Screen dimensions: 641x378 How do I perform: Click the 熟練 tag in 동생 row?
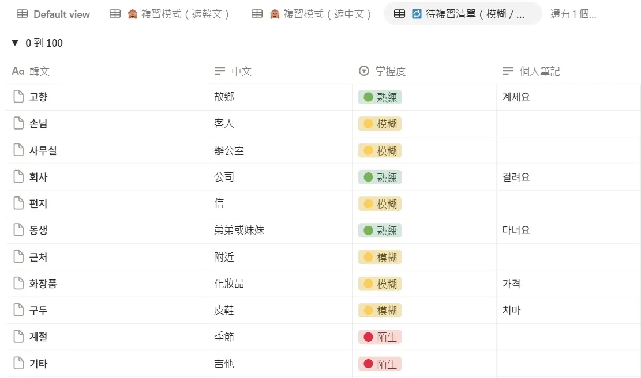(x=380, y=230)
